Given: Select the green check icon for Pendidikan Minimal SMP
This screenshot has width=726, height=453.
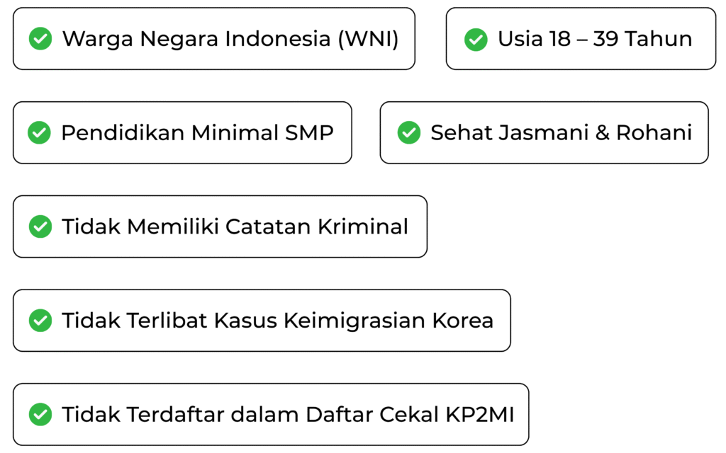Looking at the screenshot, I should pyautogui.click(x=39, y=132).
